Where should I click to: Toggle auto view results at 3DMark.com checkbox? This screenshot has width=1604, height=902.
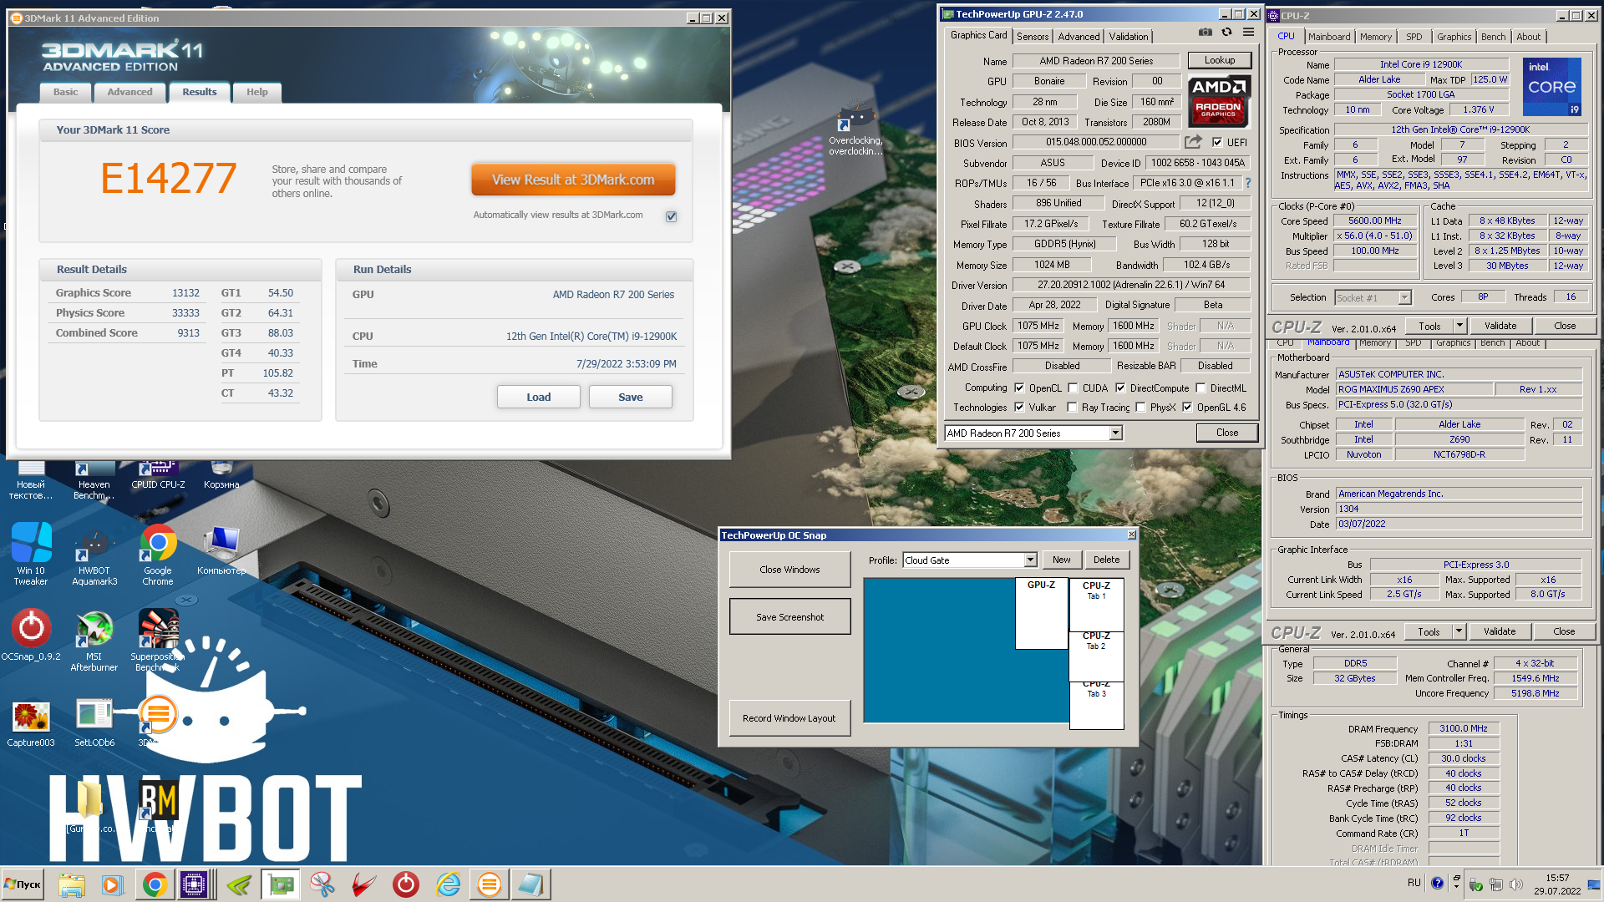click(671, 216)
